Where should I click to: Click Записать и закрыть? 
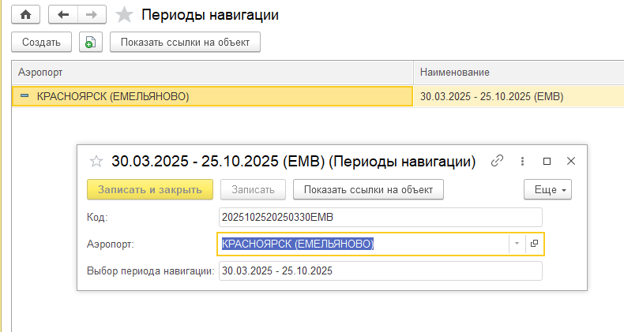click(150, 189)
